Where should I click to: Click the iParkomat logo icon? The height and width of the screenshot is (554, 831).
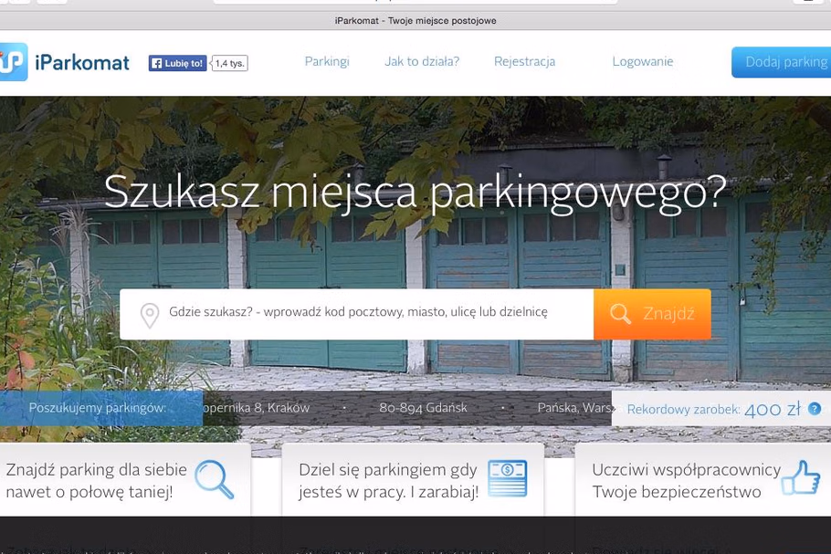[x=14, y=62]
